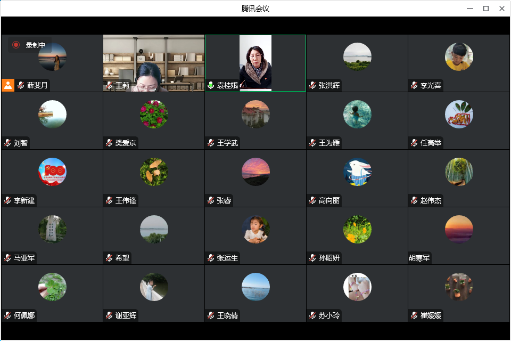
Task: Click 谢亚辉's person by railing avatar
Action: tap(154, 287)
